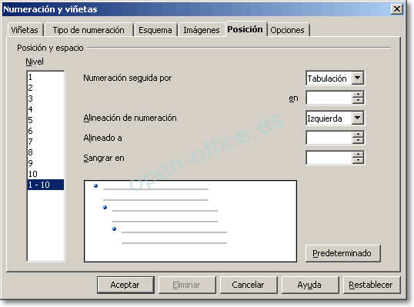Select the Imágenes tab
The height and width of the screenshot is (307, 414).
point(202,30)
